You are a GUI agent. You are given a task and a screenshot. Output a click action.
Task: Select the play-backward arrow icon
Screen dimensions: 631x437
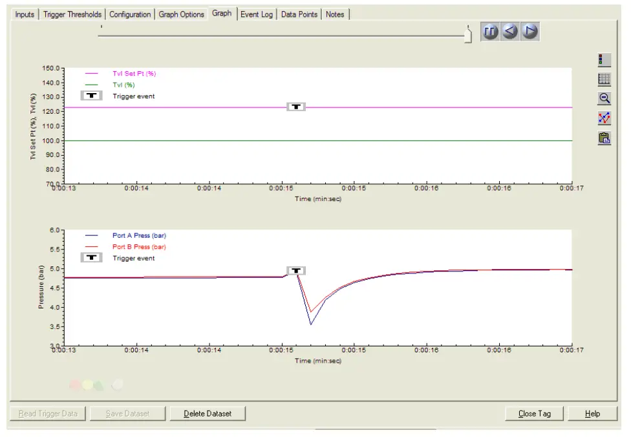509,31
